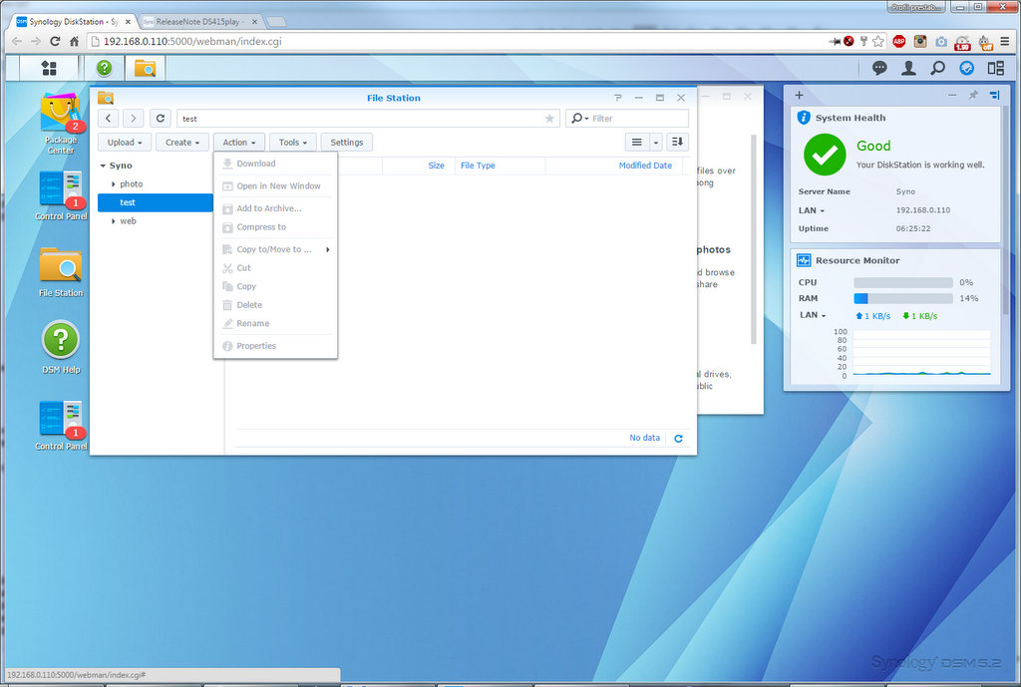The width and height of the screenshot is (1021, 687).
Task: Open the Create dropdown
Action: 182,142
